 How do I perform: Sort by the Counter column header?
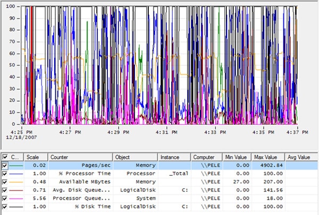80,157
